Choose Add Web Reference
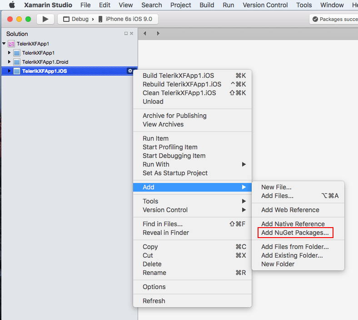The width and height of the screenshot is (358, 320). (298, 210)
